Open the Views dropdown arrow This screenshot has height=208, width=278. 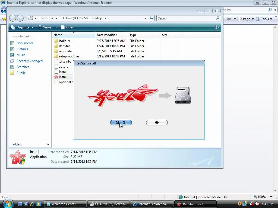click(56, 27)
